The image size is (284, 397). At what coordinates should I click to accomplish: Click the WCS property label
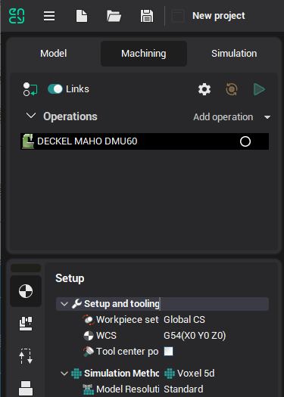coord(106,336)
